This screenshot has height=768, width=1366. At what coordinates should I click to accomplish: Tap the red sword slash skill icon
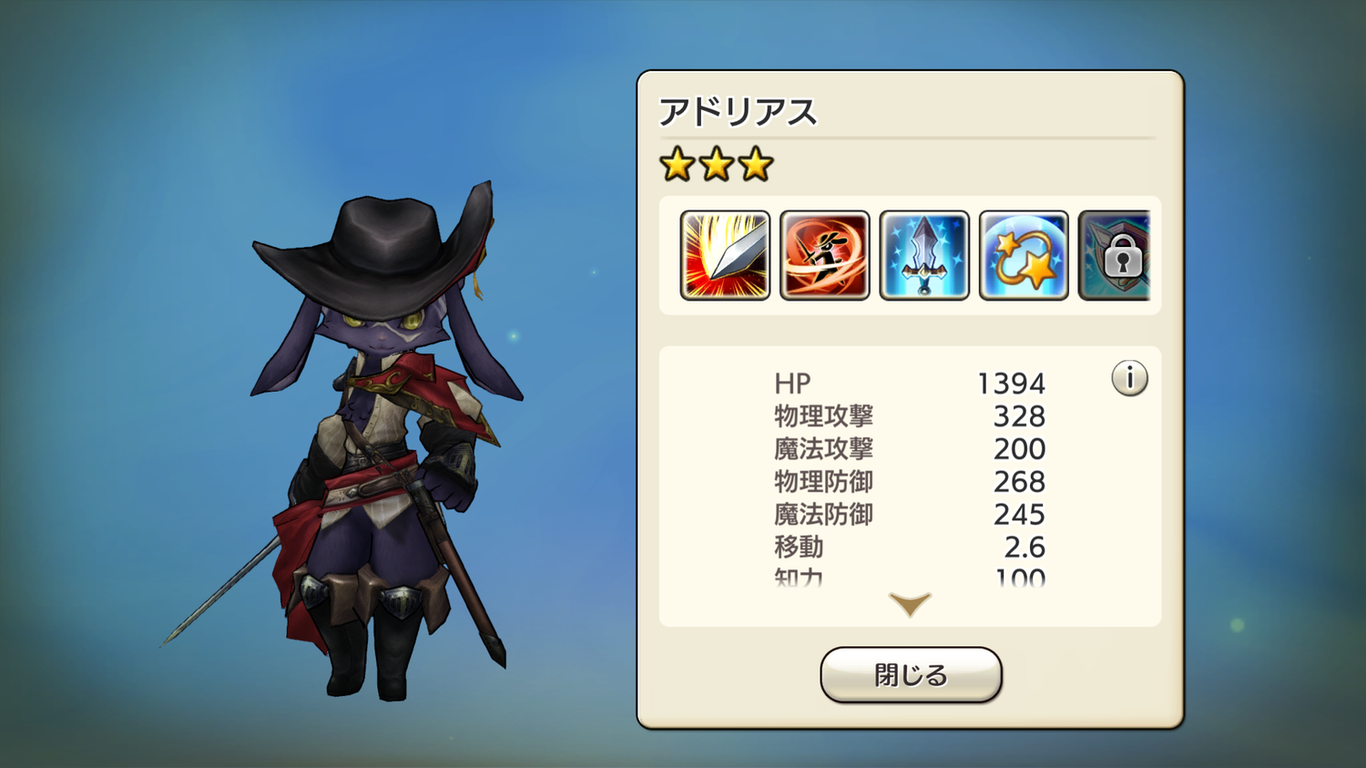coord(725,255)
